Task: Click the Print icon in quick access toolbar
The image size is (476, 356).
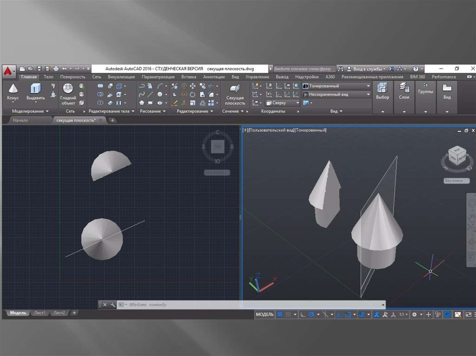Action: click(56, 69)
